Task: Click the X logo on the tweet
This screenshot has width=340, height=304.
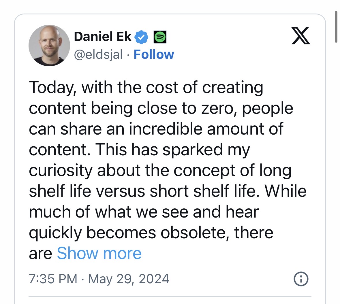Action: tap(300, 36)
